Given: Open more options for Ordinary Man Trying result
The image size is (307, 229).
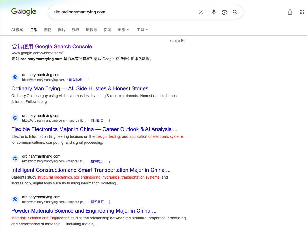Looking at the screenshot, I should point(88,80).
